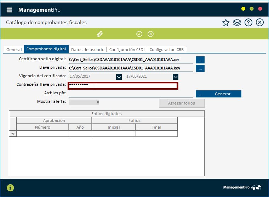The height and width of the screenshot is (197, 269).
Task: Browse for Llave privada file
Action: [x=200, y=68]
